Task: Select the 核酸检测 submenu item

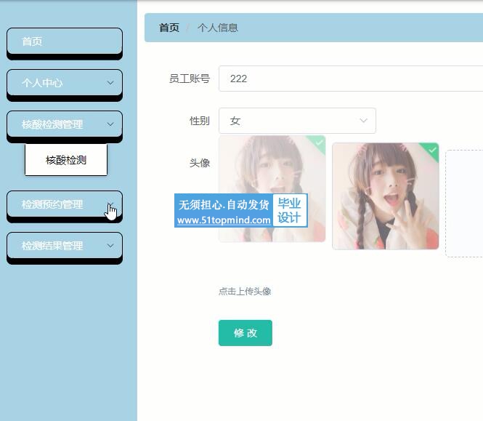Action: point(66,160)
